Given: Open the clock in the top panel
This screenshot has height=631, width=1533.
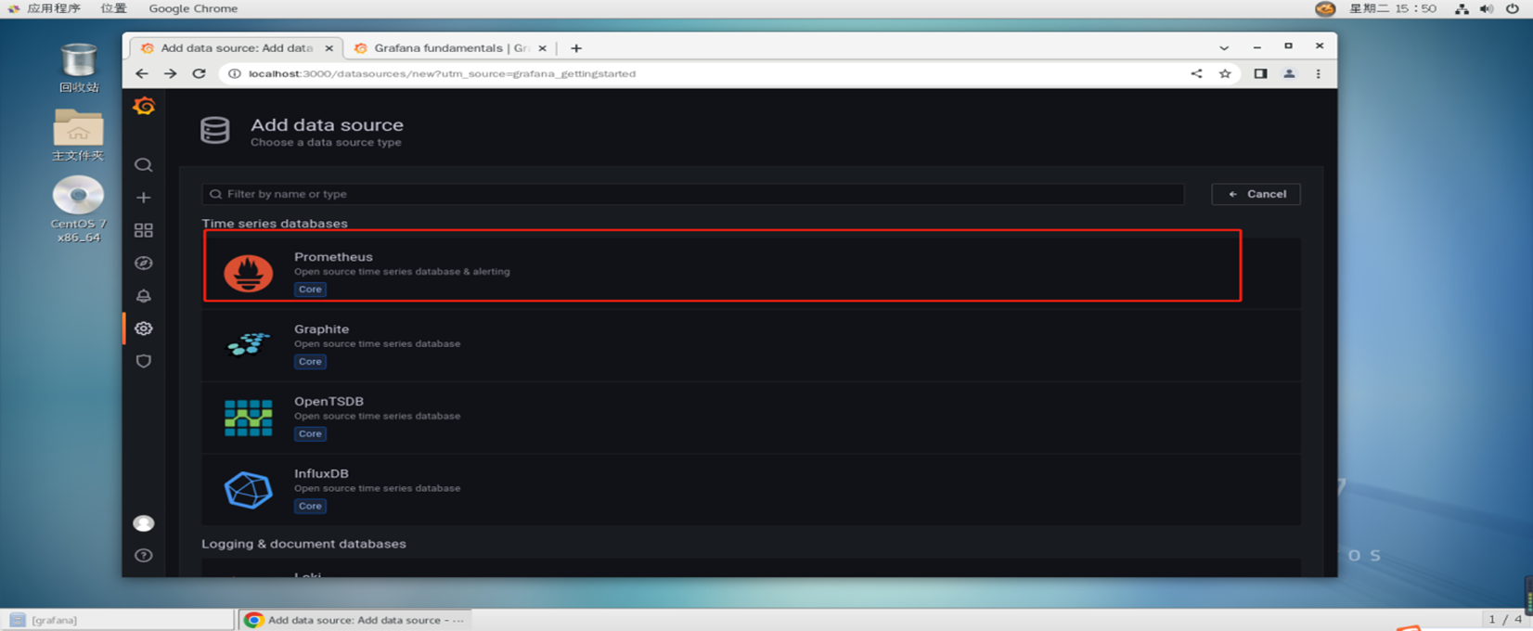Looking at the screenshot, I should [1392, 8].
